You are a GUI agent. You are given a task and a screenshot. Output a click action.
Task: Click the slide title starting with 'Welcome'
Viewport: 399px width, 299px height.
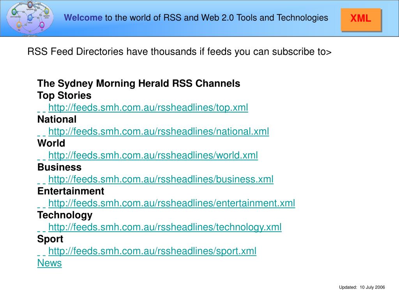click(196, 18)
